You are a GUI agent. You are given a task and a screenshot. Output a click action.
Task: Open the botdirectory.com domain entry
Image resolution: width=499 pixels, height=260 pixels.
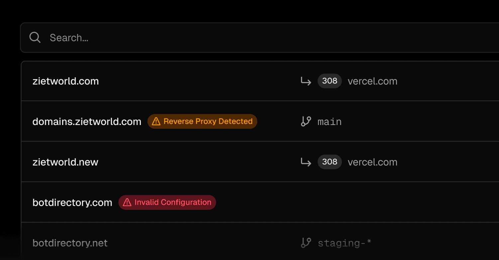click(72, 202)
